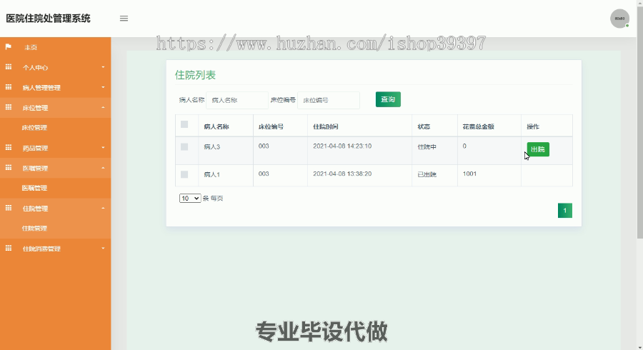Click the 出院 button for 病人3
Image resolution: width=643 pixels, height=350 pixels.
point(538,149)
